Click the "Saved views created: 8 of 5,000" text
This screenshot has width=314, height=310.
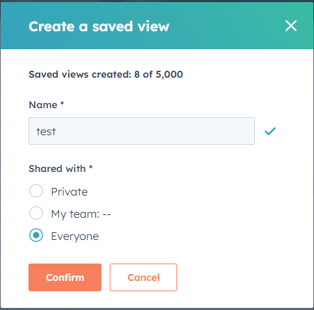click(106, 74)
